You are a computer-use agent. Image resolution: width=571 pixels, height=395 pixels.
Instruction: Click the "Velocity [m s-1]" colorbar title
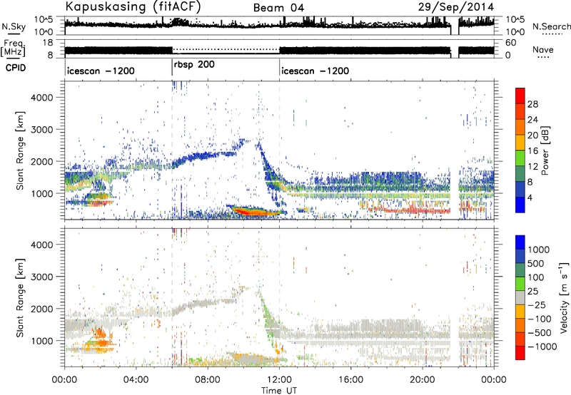[x=563, y=297]
